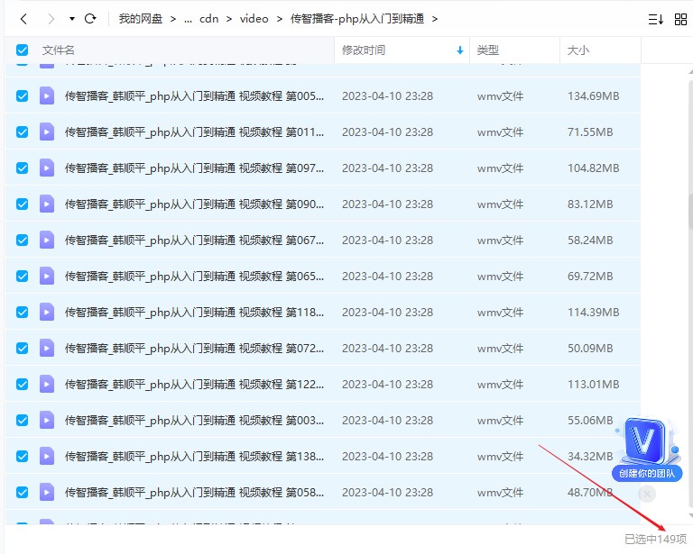This screenshot has width=693, height=554.
Task: Click the vertical scrollbar thumb
Action: click(x=691, y=211)
